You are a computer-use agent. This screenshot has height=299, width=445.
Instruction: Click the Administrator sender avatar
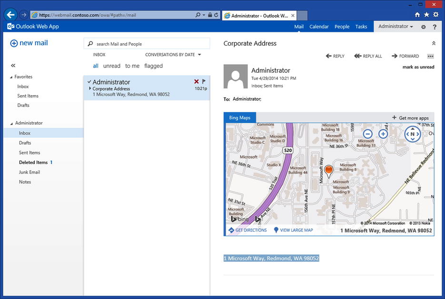pos(236,76)
